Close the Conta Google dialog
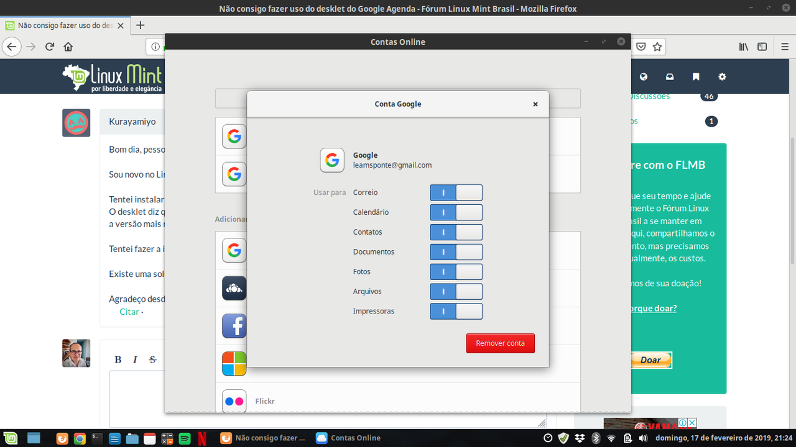Viewport: 796px width, 447px height. 535,104
